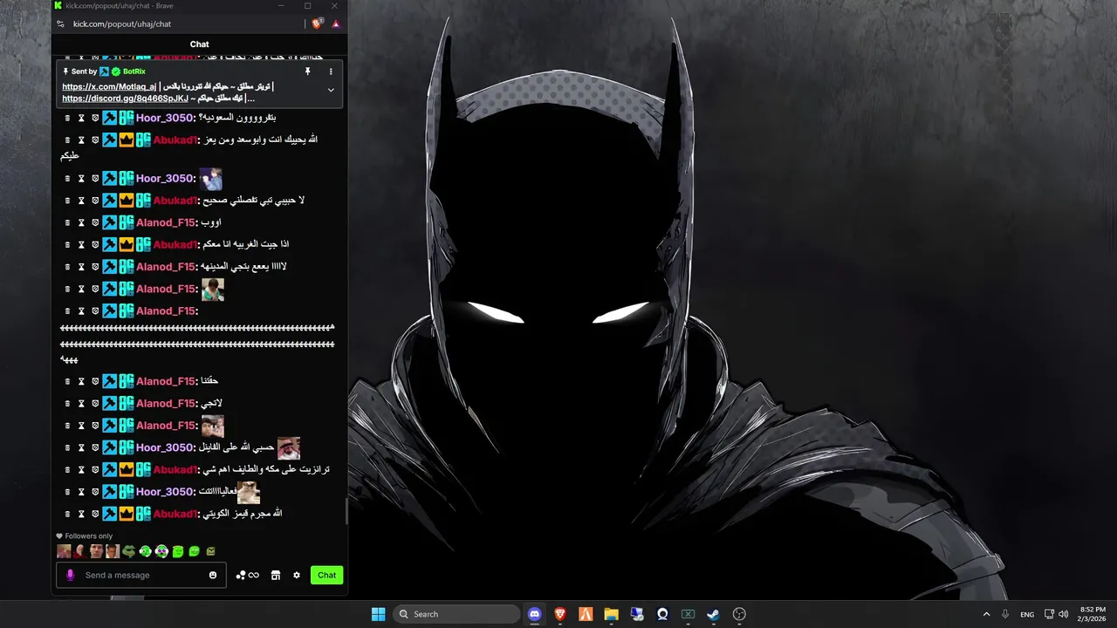
Task: Insert the green headphone emote with pink eyes
Action: click(x=161, y=551)
